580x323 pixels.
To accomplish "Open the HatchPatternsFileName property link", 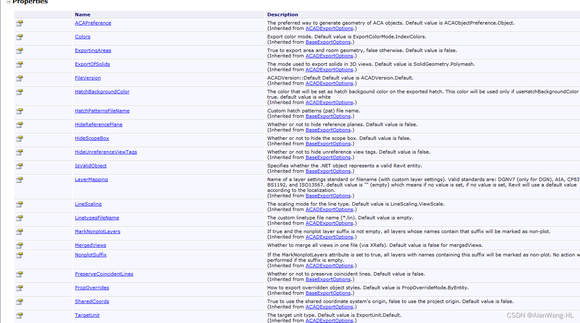I will pyautogui.click(x=102, y=111).
